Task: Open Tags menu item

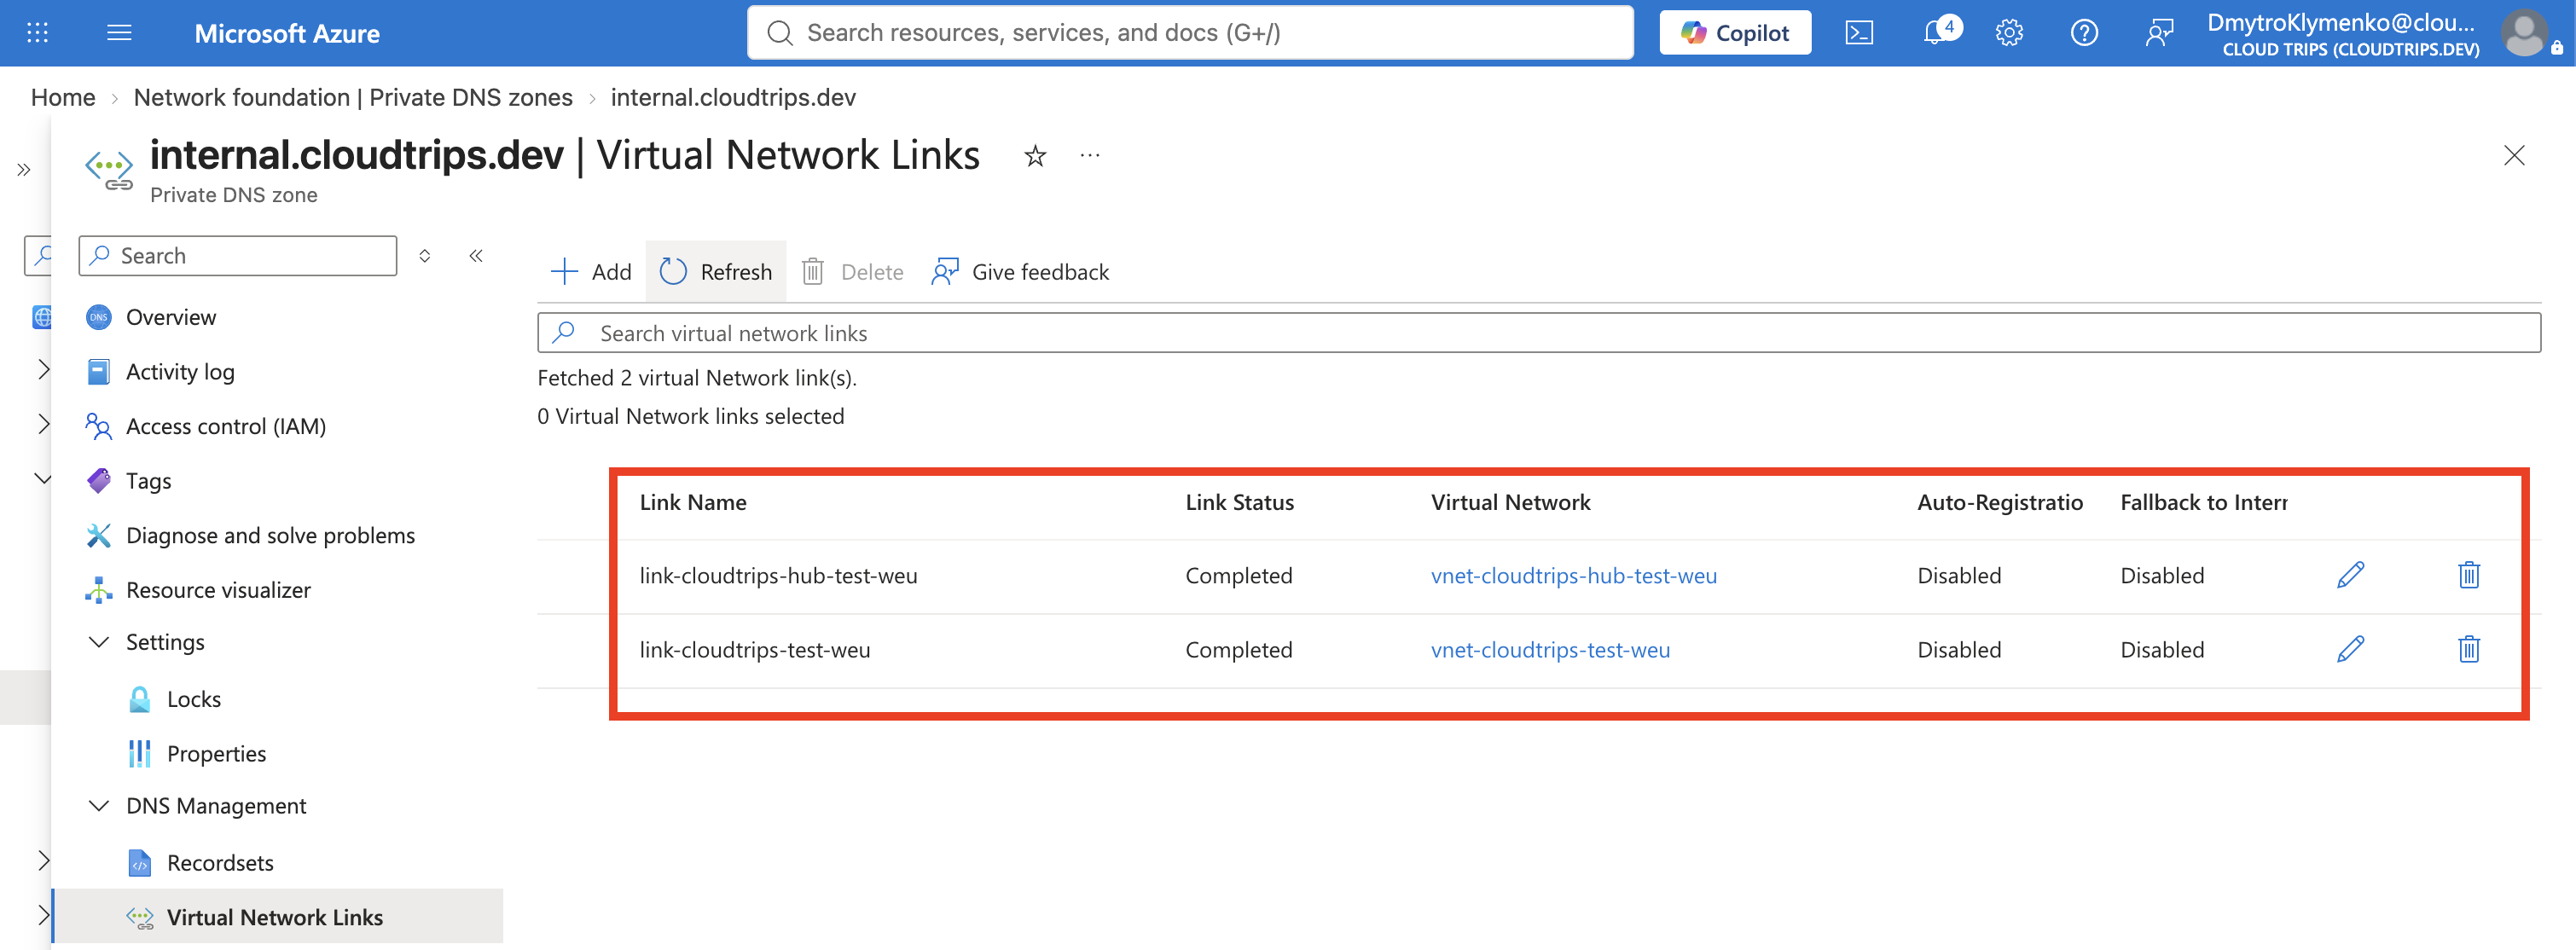Action: (148, 481)
